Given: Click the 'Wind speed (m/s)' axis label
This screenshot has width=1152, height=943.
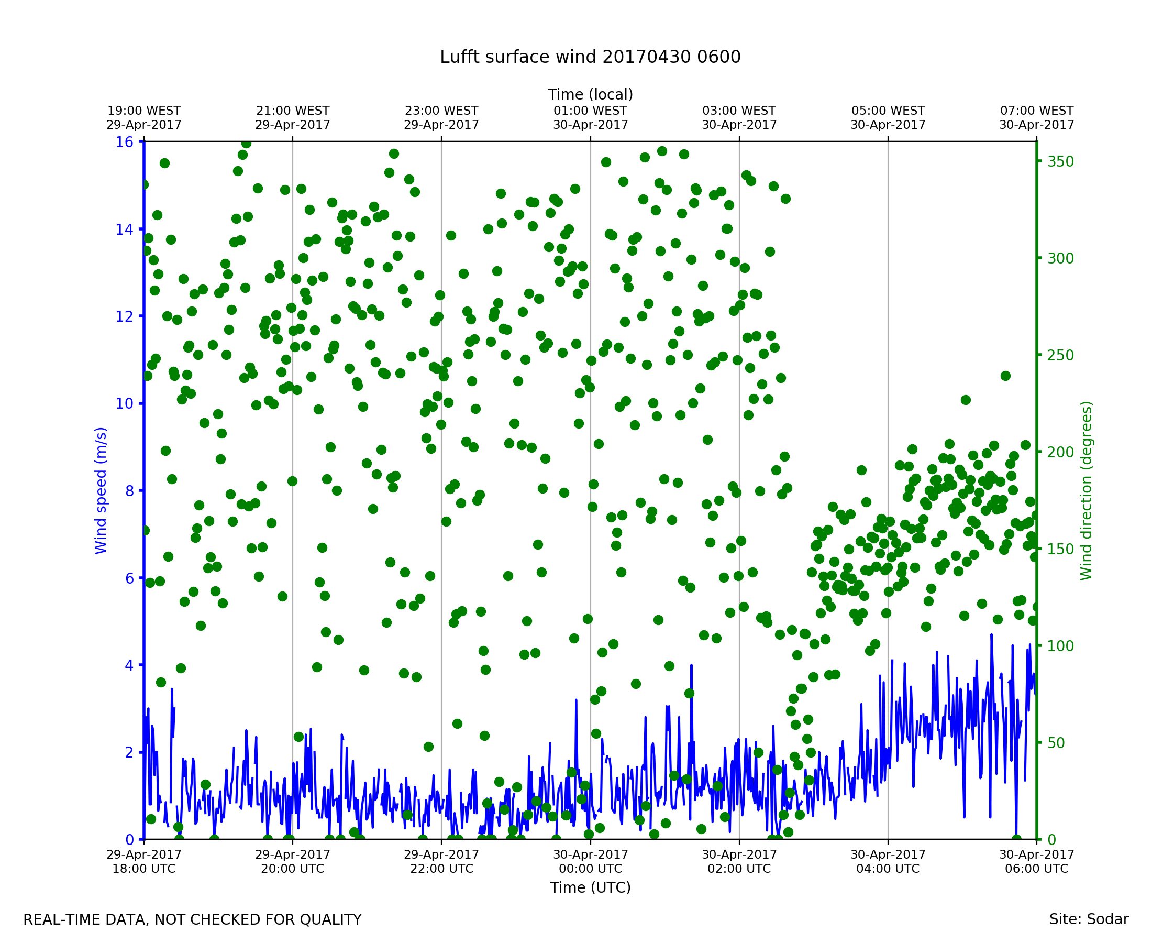Looking at the screenshot, I should tap(101, 490).
